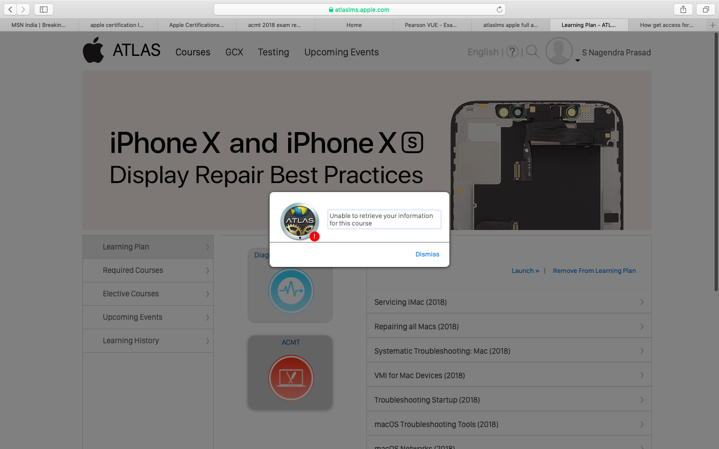Select the Servicing iMac (2018) course text

tap(410, 302)
